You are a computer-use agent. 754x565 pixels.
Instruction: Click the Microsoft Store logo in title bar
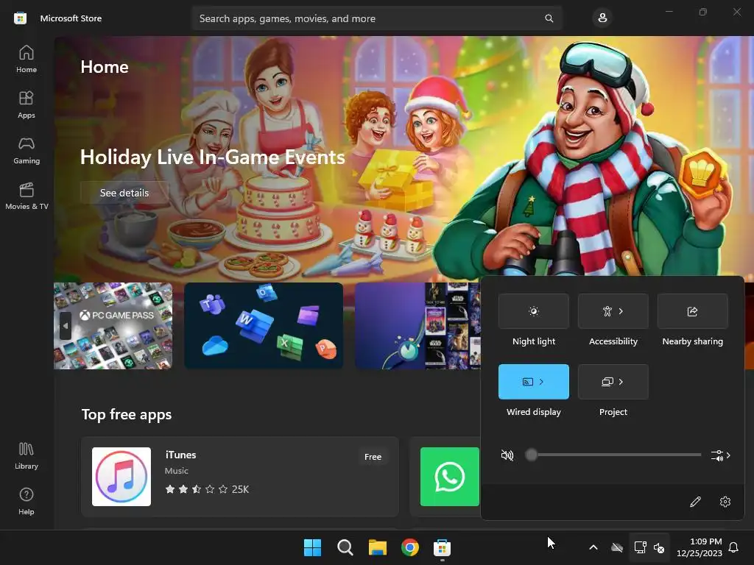click(20, 18)
